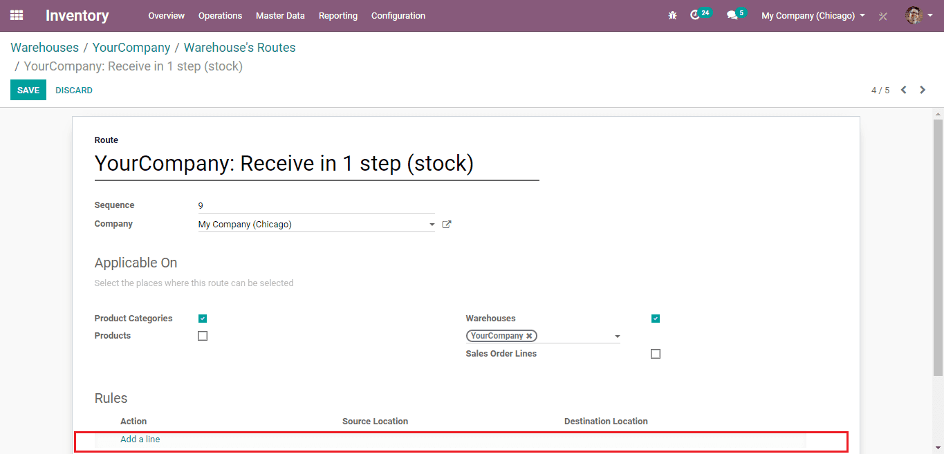This screenshot has height=454, width=944.
Task: Remove the YourCompany warehouse tag
Action: [529, 336]
